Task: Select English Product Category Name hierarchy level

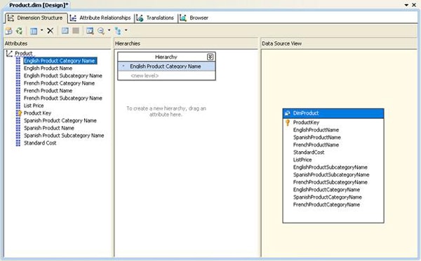Action: (166, 66)
